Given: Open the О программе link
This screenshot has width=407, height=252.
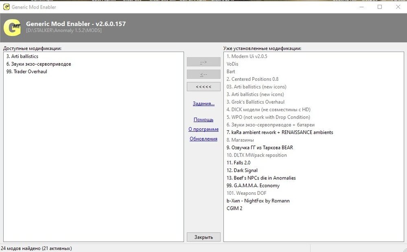Looking at the screenshot, I should click(203, 129).
